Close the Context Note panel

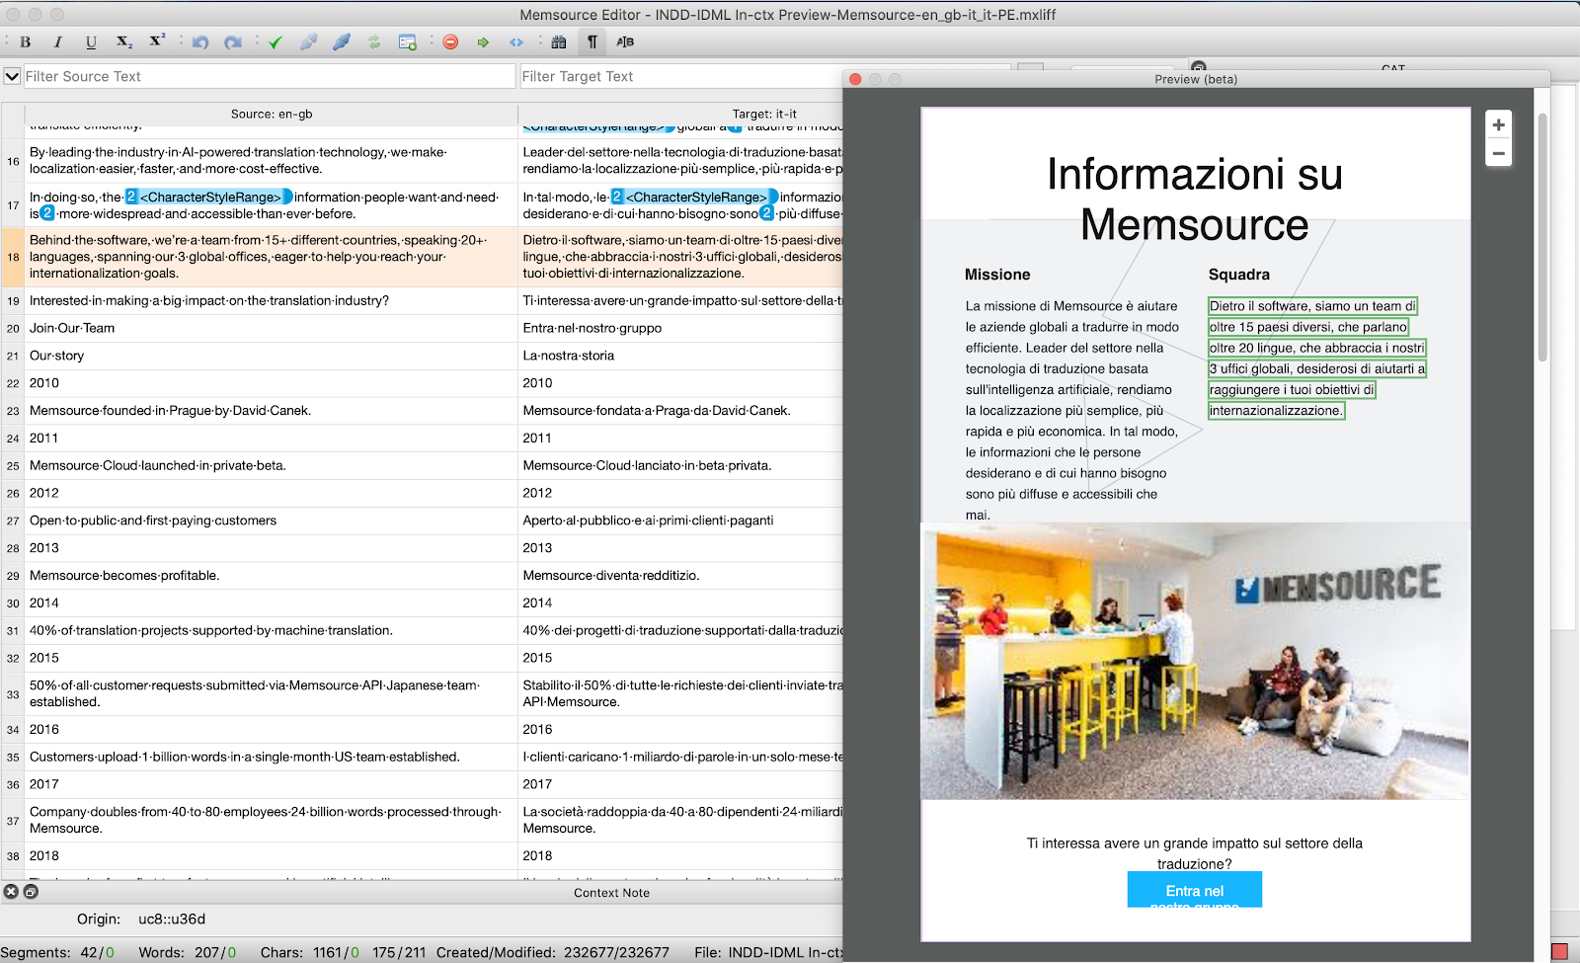pos(11,892)
